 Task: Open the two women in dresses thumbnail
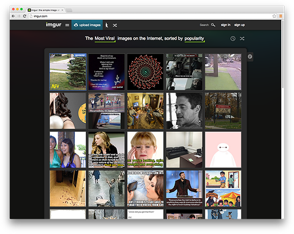coord(68,149)
